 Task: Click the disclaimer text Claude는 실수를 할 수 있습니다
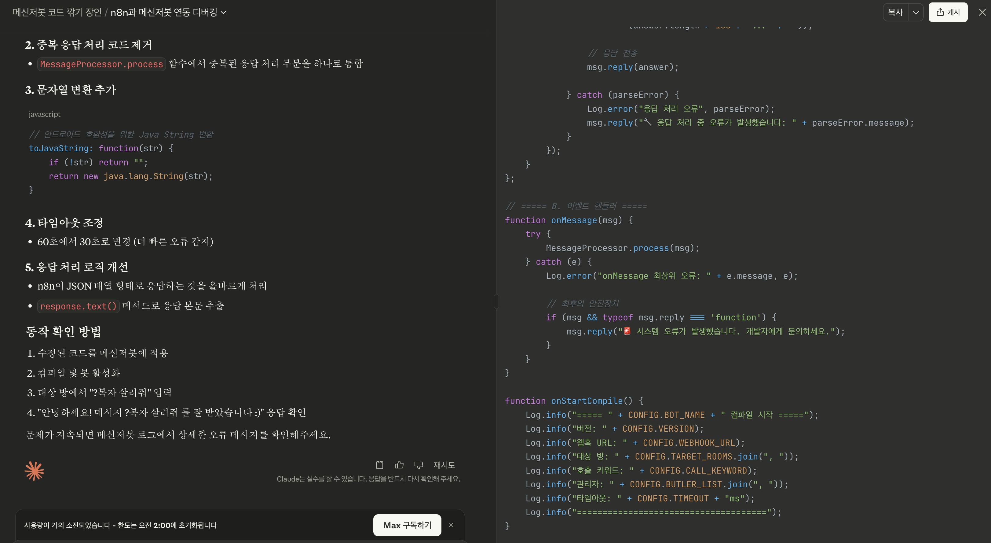click(x=368, y=479)
